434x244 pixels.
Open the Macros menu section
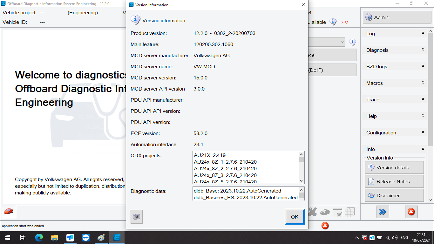[395, 83]
